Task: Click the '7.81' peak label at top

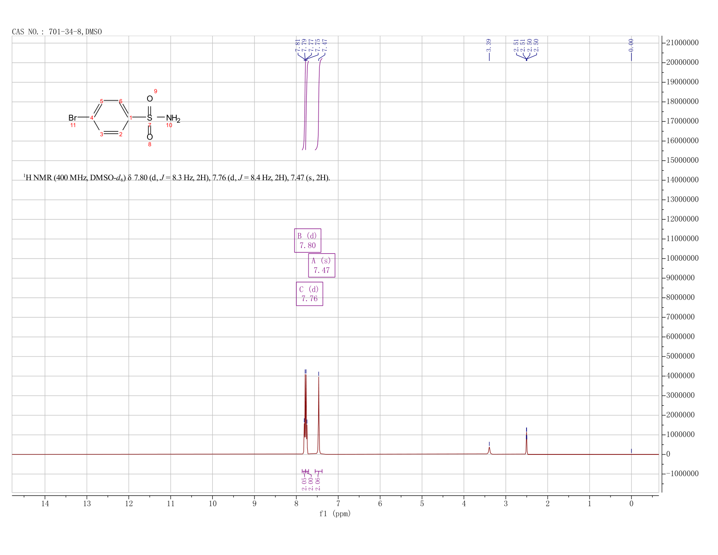Action: pos(298,46)
